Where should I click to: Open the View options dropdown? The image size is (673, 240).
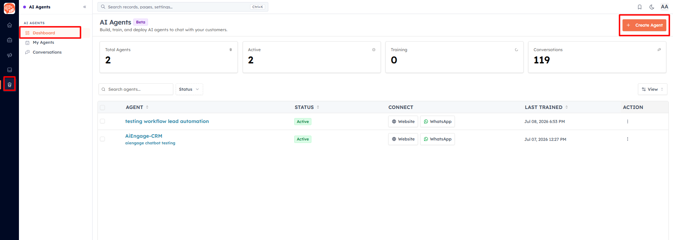pos(652,89)
